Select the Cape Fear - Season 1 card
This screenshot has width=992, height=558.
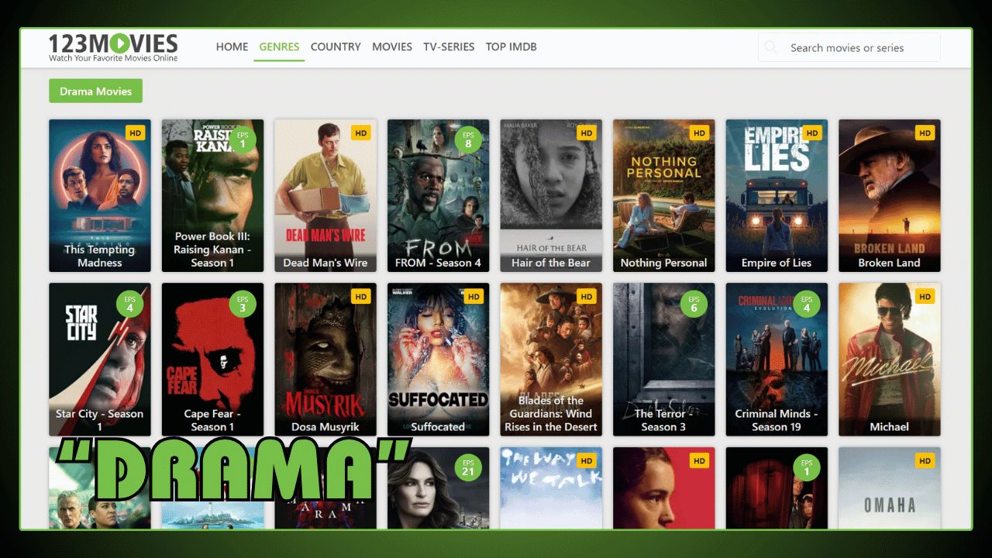[212, 359]
